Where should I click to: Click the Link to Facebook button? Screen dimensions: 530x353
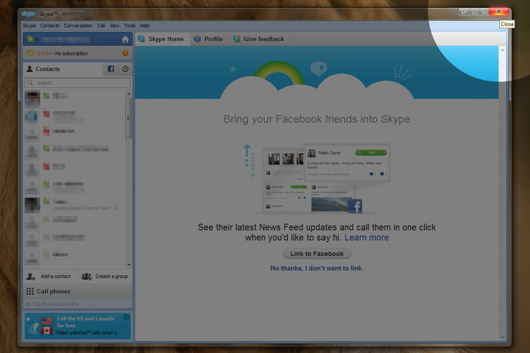pyautogui.click(x=317, y=254)
